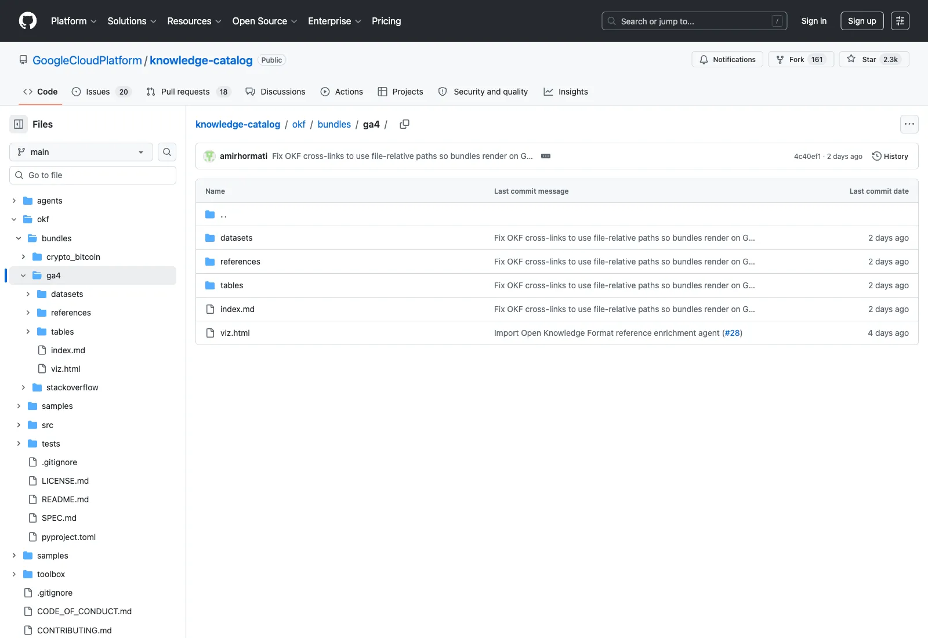
Task: Go to the Actions tab
Action: tap(342, 92)
